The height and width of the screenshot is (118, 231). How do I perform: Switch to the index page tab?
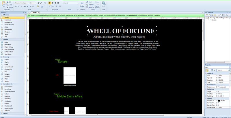click(x=34, y=13)
